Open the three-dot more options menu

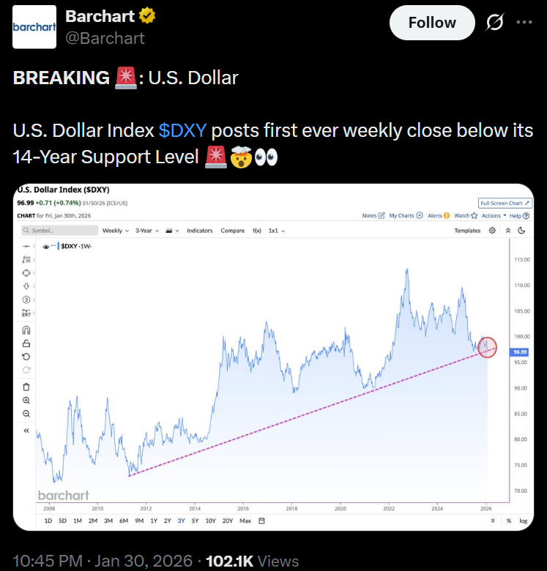[x=524, y=22]
